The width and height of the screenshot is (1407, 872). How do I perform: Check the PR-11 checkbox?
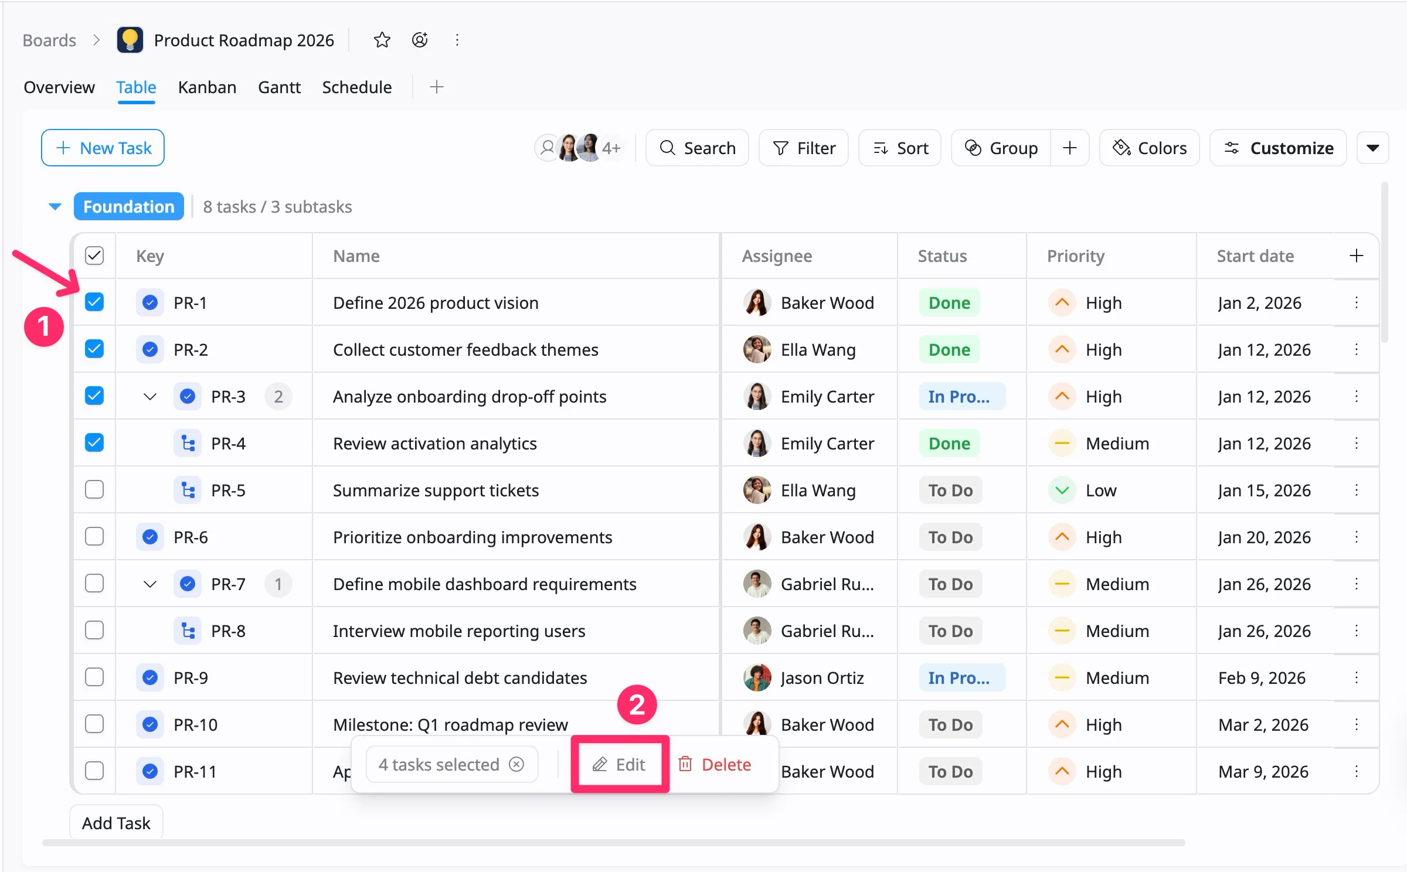[94, 771]
